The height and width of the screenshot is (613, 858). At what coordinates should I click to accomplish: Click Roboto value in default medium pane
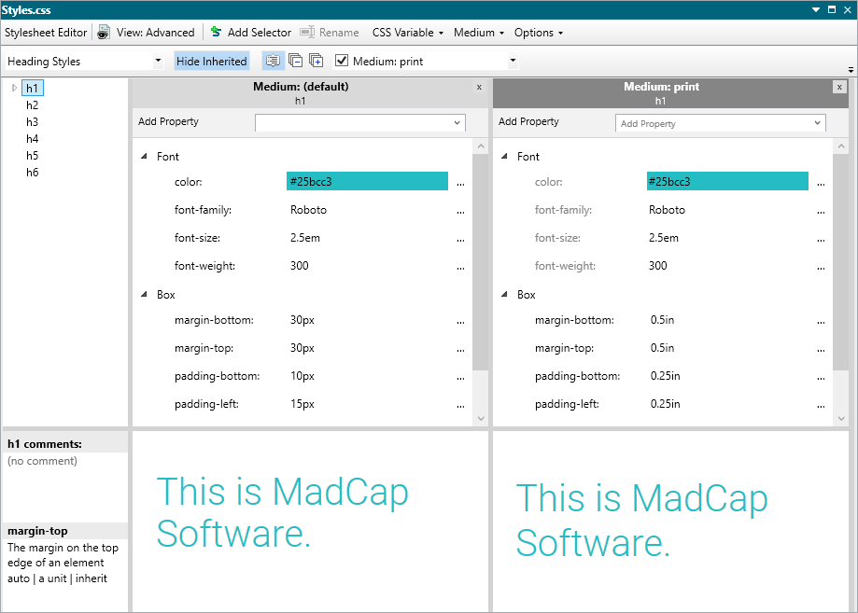pyautogui.click(x=309, y=210)
